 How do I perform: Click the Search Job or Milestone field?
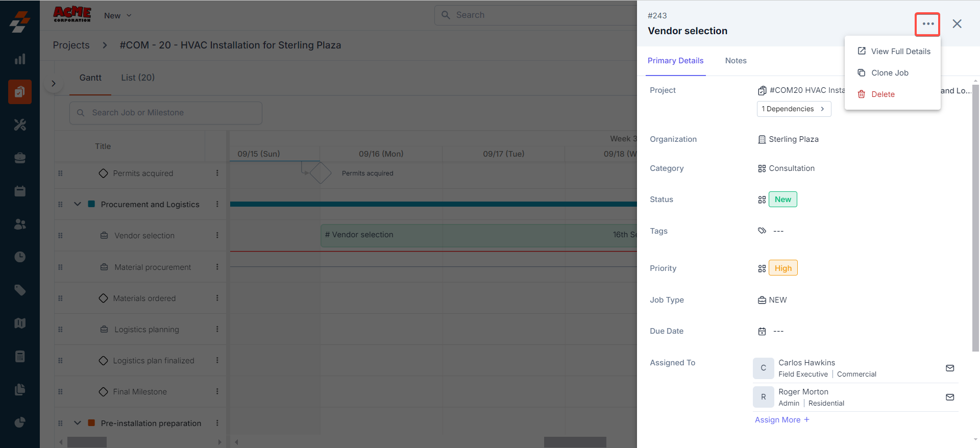pos(166,113)
